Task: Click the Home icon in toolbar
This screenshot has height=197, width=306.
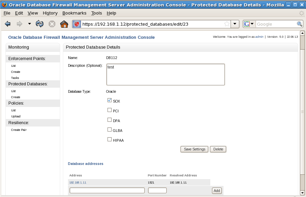Action: click(x=64, y=24)
